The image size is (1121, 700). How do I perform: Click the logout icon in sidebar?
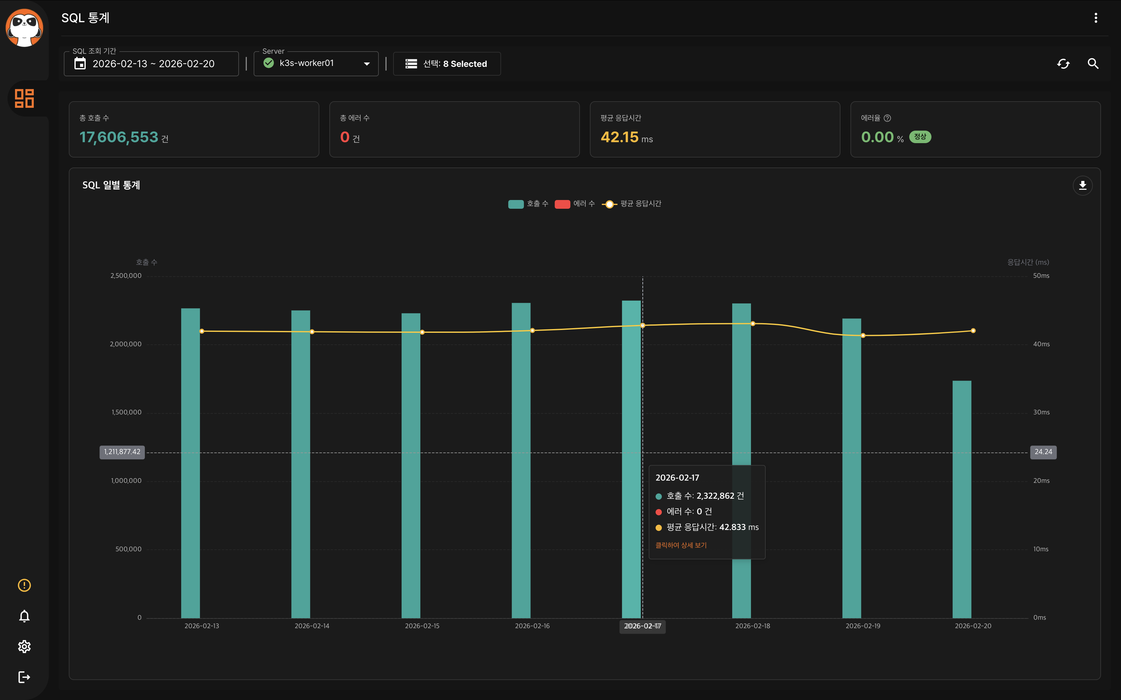point(24,677)
